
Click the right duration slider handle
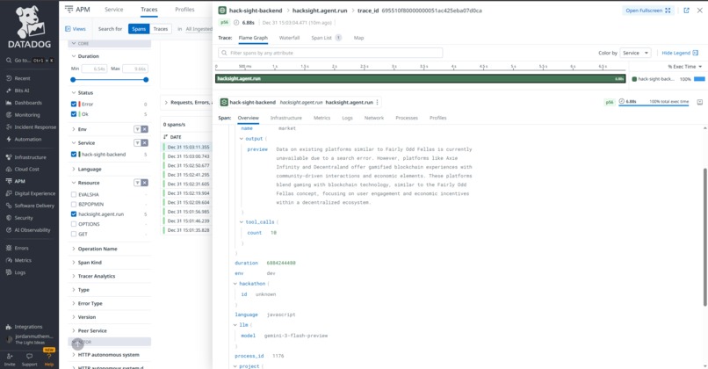pyautogui.click(x=146, y=79)
